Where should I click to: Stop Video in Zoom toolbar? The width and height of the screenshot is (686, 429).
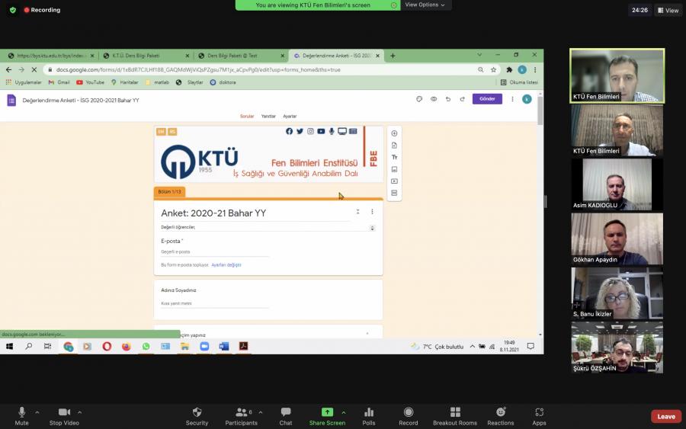click(64, 416)
